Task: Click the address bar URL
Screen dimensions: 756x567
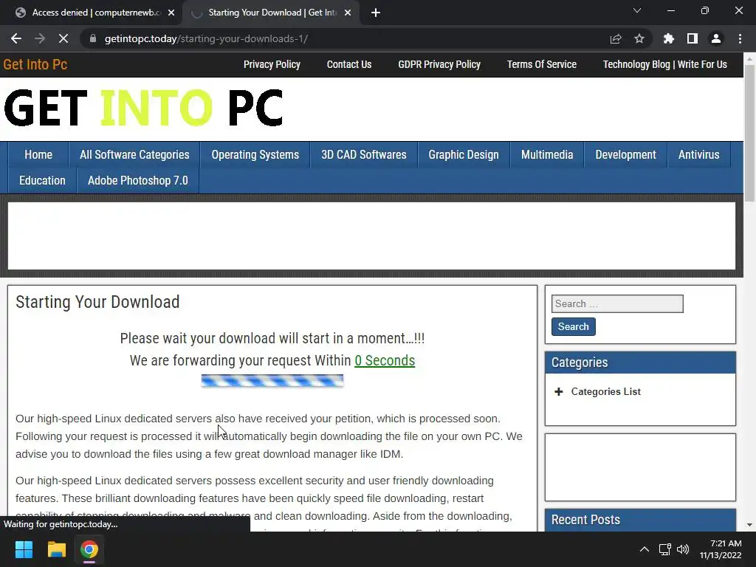Action: pos(206,38)
